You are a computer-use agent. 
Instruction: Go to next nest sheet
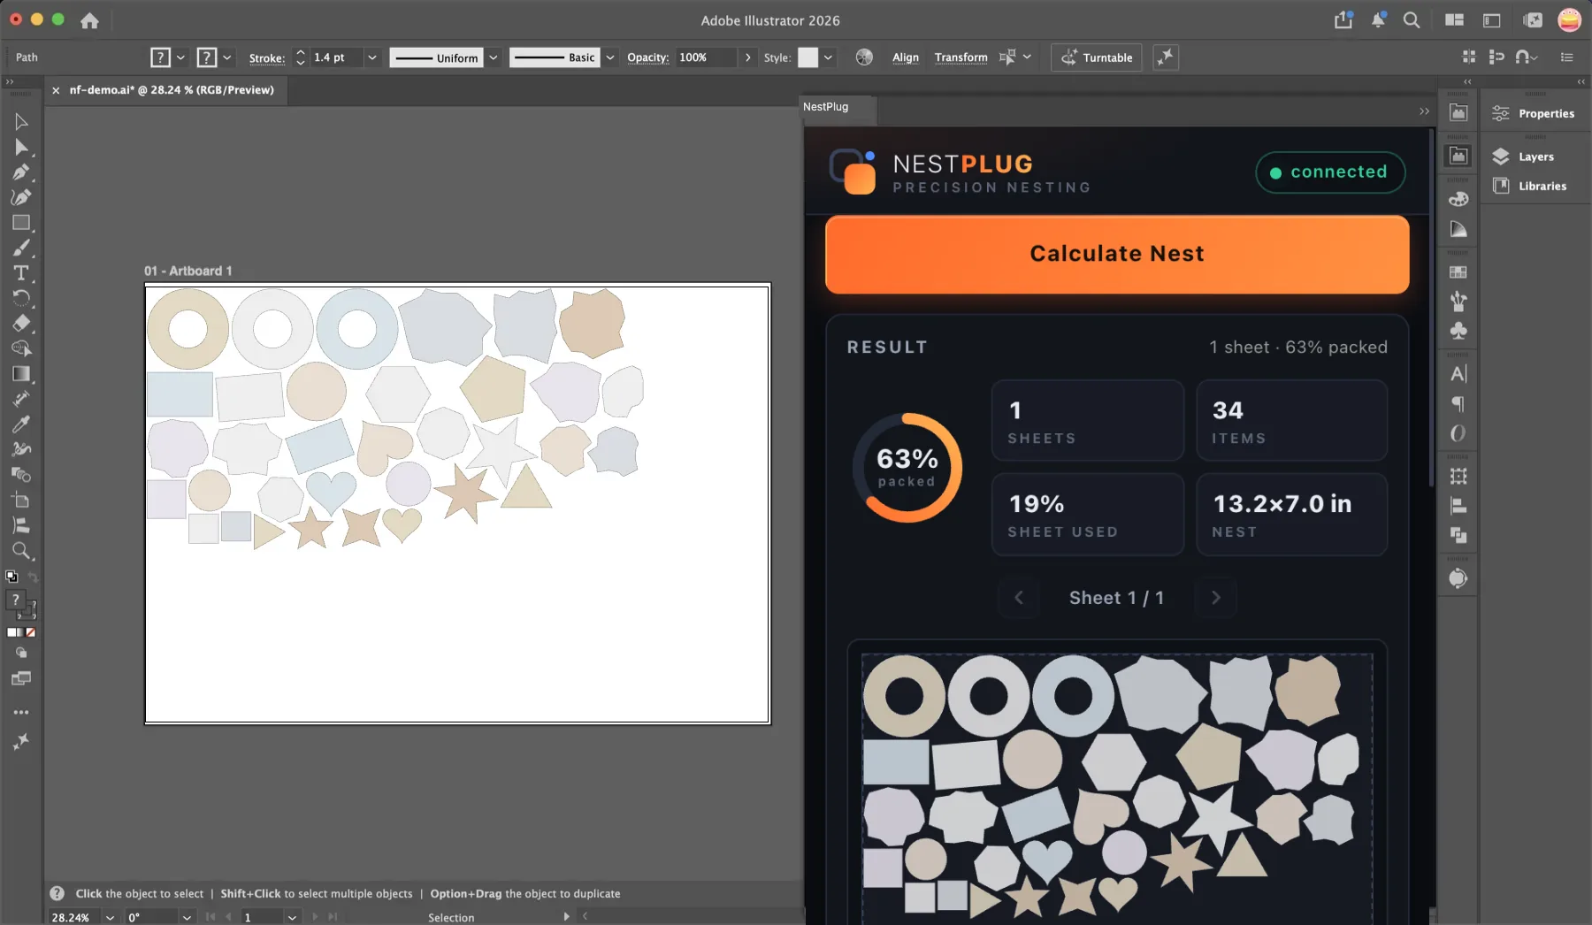tap(1215, 598)
